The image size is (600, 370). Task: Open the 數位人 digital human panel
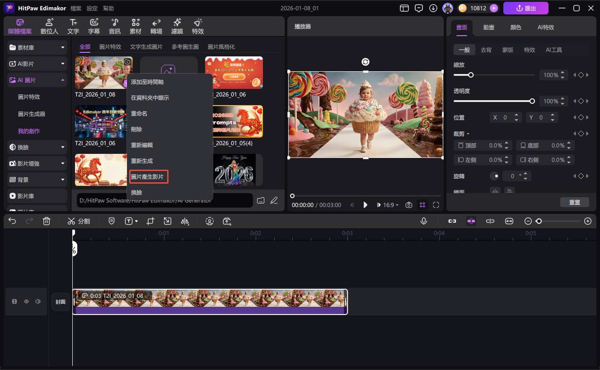[x=49, y=26]
